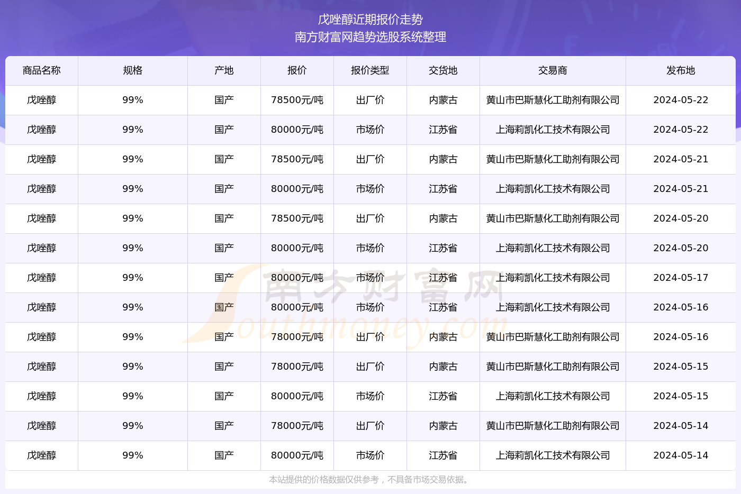Click the 80000元/吨 price dated 2024-05-14

pyautogui.click(x=297, y=455)
